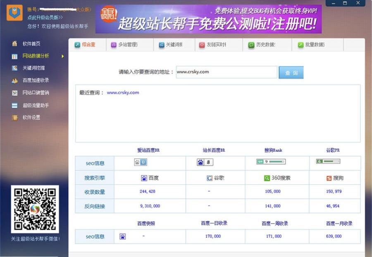Click the 关键词挖掘 sidebar icon

[14, 68]
